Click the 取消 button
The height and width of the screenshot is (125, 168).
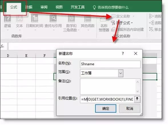[130, 108]
